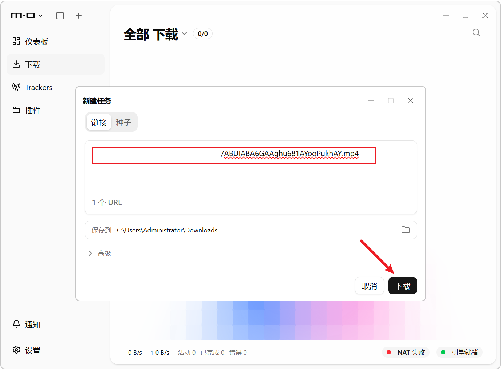
Task: Close the 新建任务 dialog
Action: click(410, 101)
